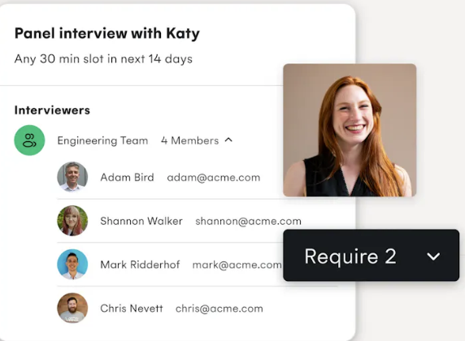Open the adam@acme.com email link

coord(214,178)
